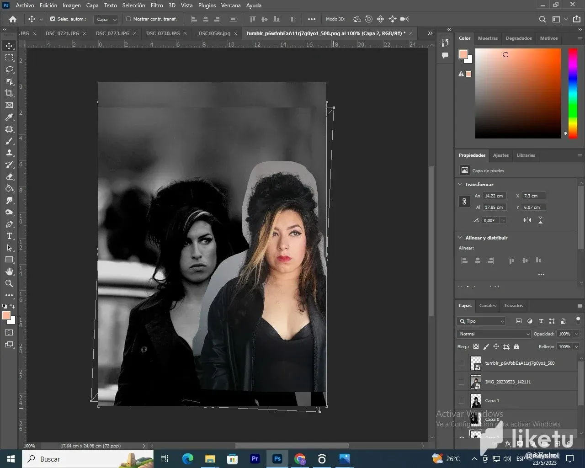Open the Normal blend mode dropdown
The width and height of the screenshot is (585, 468).
click(x=494, y=334)
